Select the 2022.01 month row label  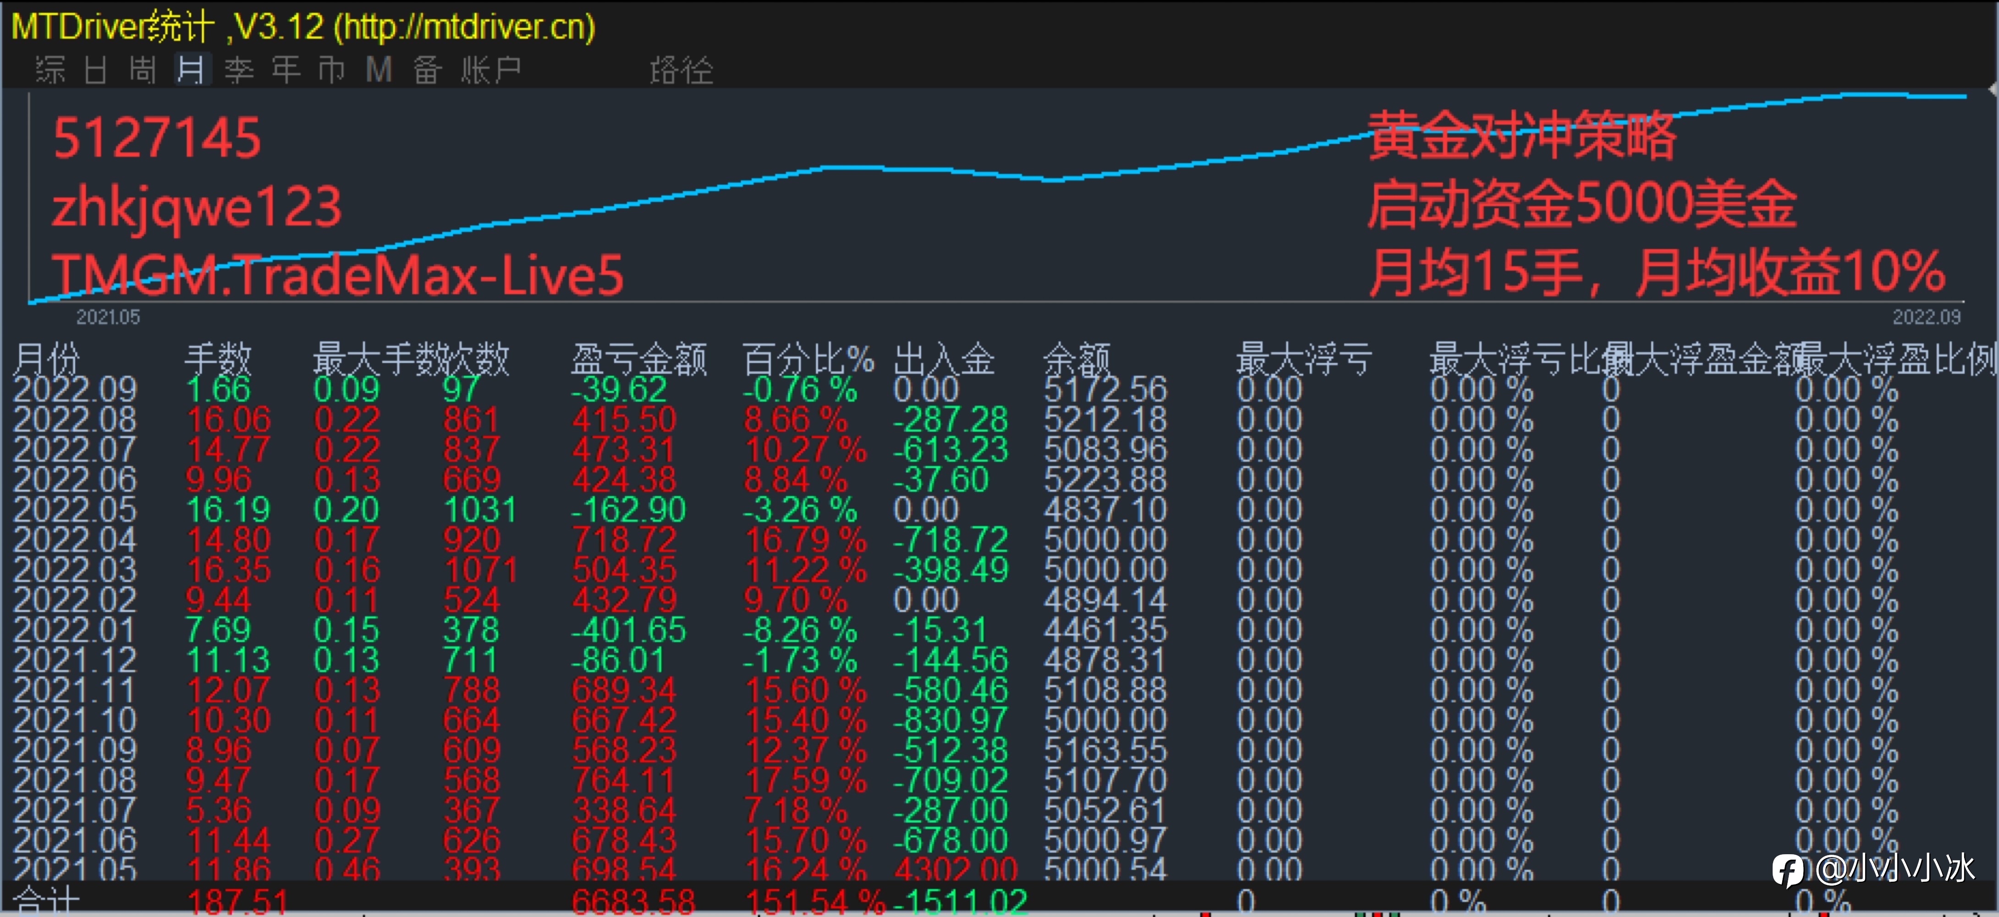[75, 630]
